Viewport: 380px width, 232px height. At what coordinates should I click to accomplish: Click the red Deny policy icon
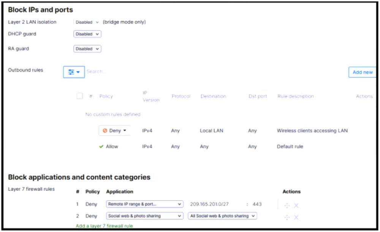pos(105,131)
